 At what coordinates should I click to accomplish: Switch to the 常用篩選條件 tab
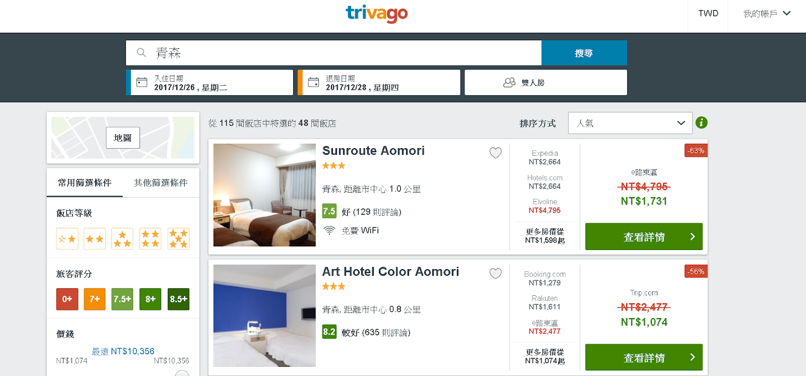85,182
